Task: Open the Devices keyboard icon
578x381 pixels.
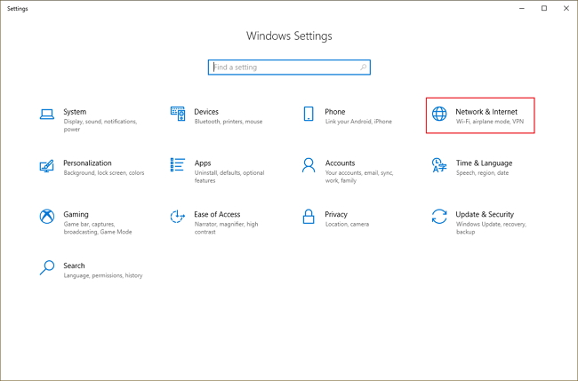Action: click(177, 114)
